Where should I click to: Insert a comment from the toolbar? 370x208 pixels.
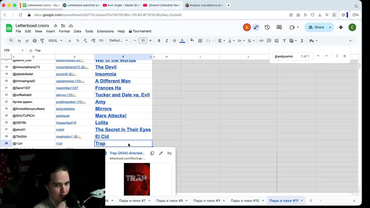click(269, 41)
